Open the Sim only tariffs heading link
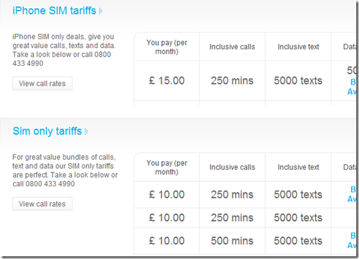This screenshot has height=259, width=359. [47, 131]
